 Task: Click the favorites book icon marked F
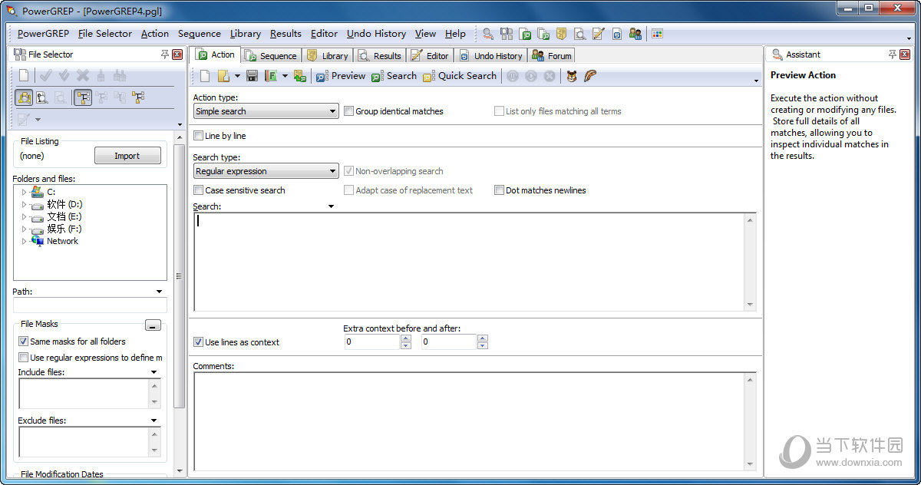tap(271, 76)
